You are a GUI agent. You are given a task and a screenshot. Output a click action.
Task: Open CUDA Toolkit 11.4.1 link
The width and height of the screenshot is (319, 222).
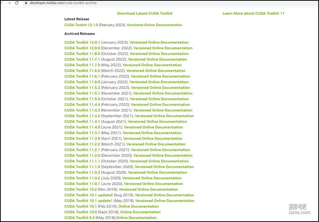click(x=82, y=122)
